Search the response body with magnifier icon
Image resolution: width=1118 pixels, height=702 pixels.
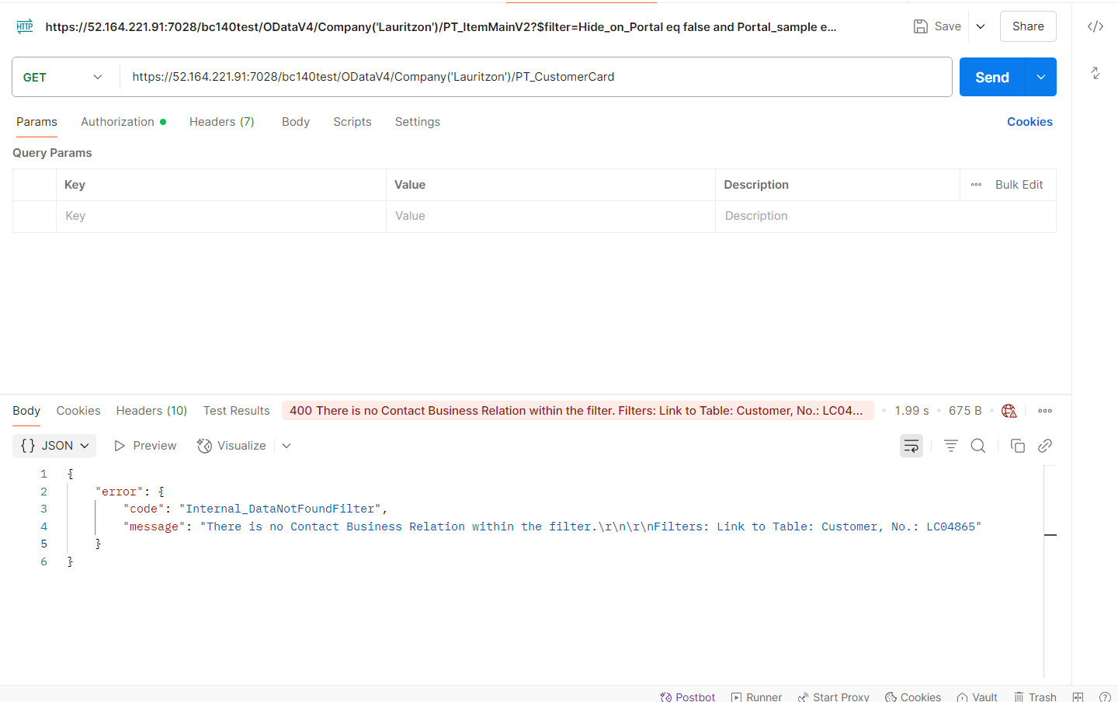pos(978,446)
